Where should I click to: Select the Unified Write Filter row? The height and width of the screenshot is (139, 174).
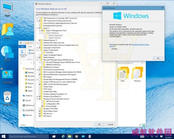tap(50, 92)
